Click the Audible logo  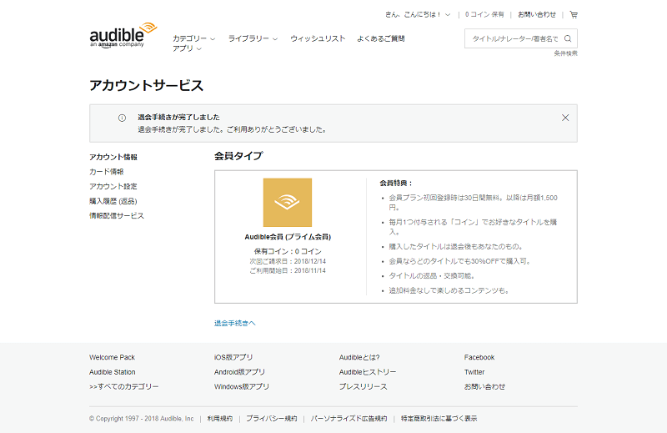pos(123,35)
